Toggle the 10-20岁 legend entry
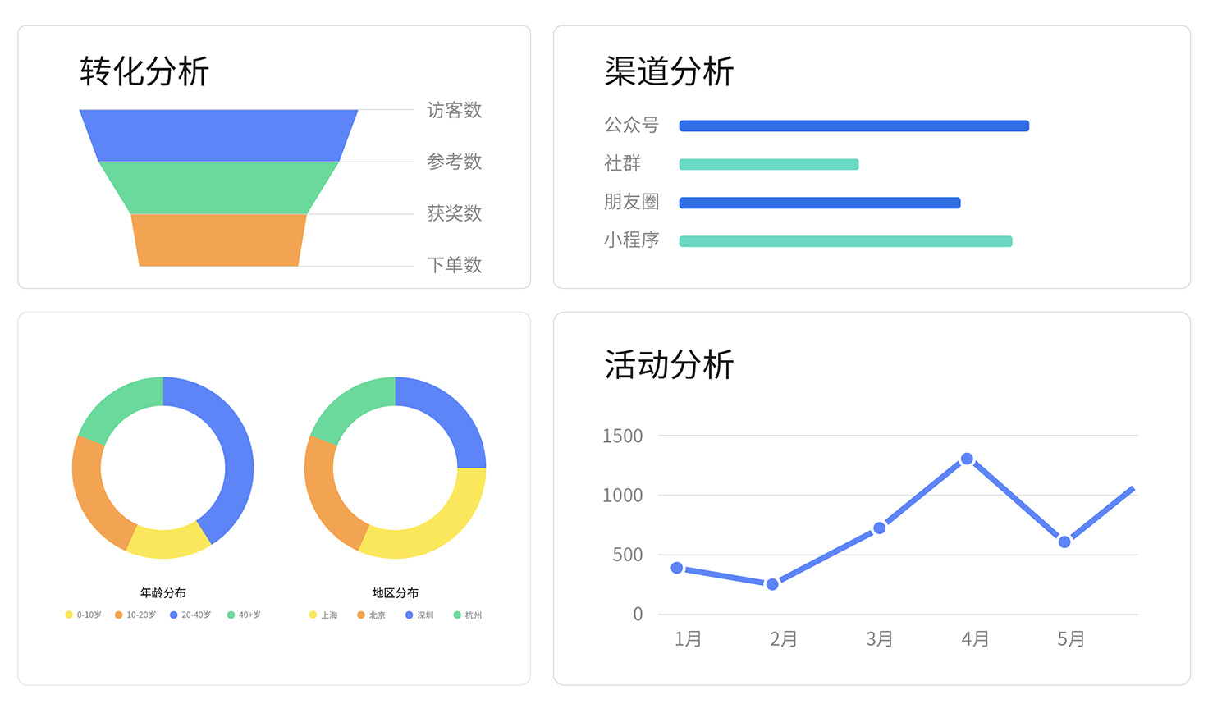 [x=135, y=615]
